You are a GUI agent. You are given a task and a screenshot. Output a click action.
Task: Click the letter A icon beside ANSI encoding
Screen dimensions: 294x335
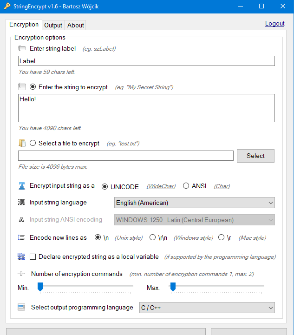pos(21,219)
